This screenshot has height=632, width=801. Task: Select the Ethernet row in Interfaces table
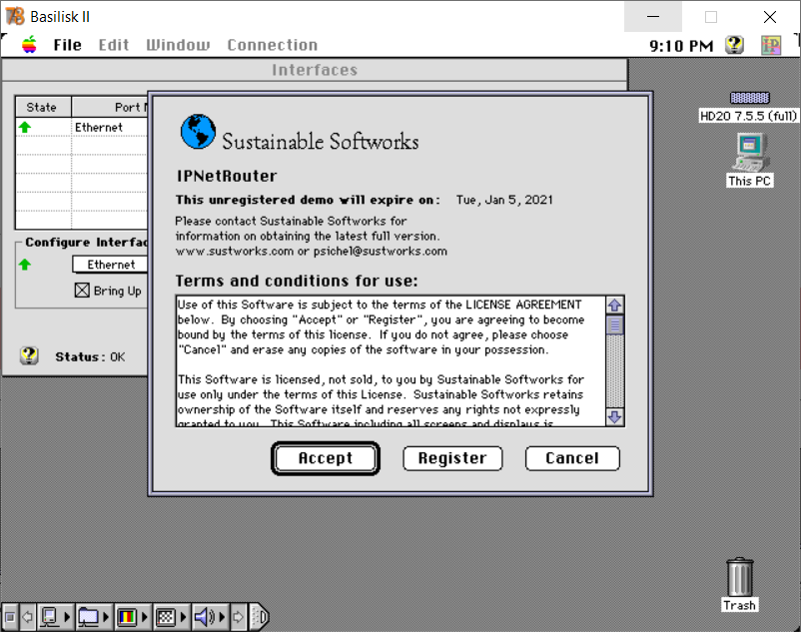coord(82,127)
